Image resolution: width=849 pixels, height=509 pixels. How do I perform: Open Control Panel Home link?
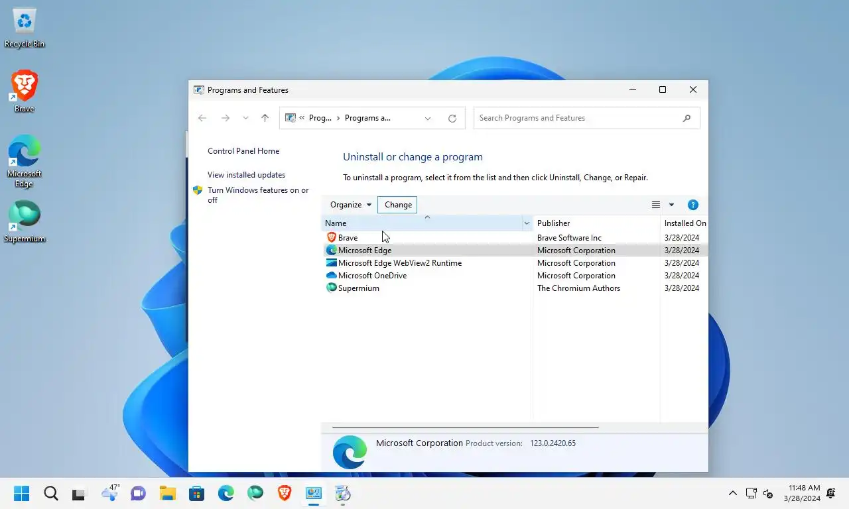pos(243,151)
